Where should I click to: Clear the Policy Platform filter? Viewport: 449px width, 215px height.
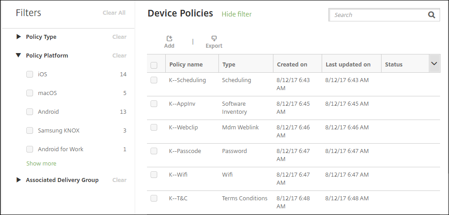[x=119, y=56]
